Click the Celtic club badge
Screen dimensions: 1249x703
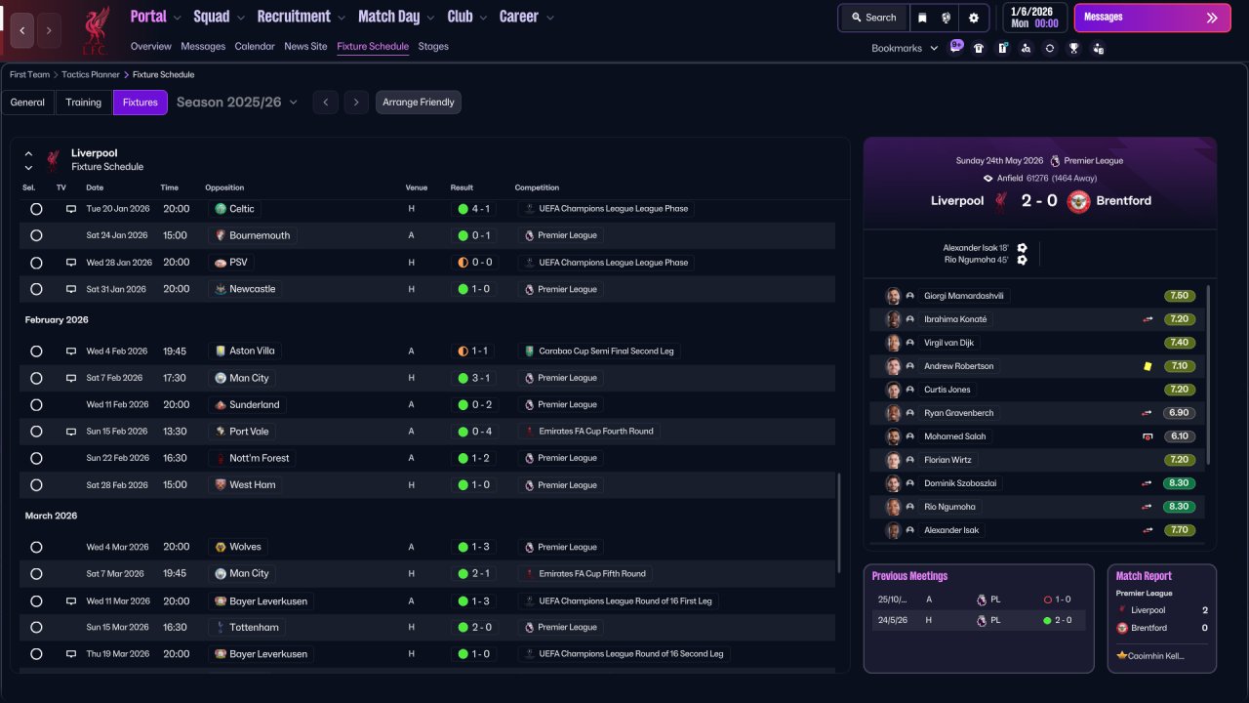pos(221,209)
